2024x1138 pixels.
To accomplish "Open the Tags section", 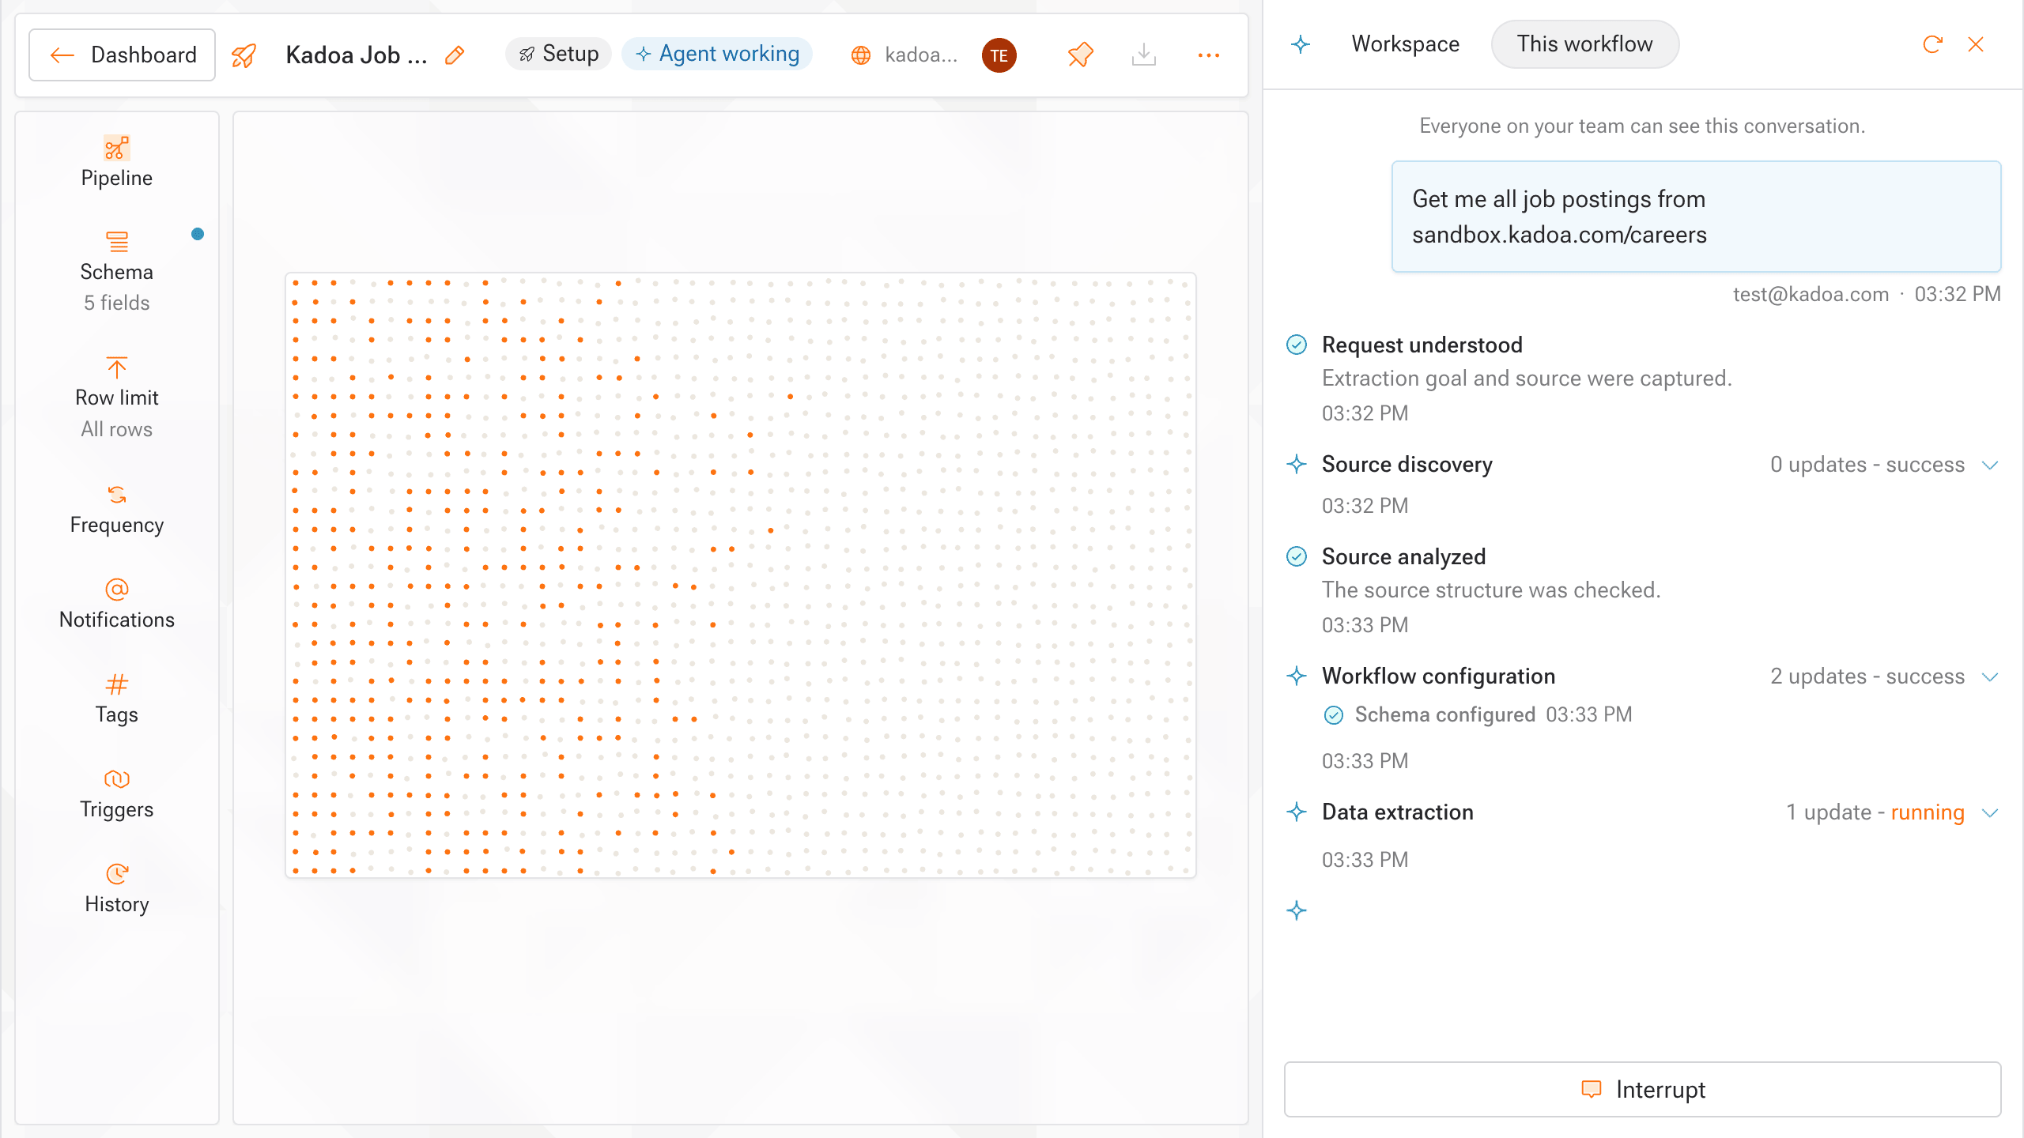I will click(117, 699).
